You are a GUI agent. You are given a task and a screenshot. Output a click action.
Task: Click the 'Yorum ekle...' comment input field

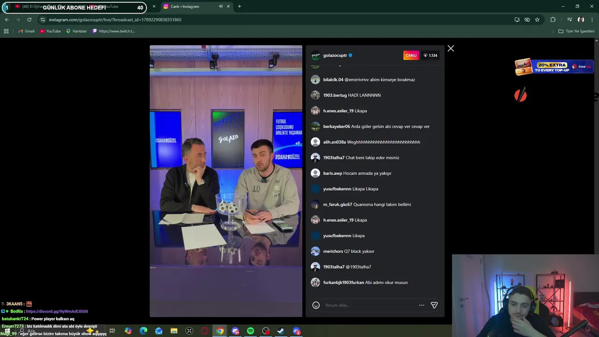point(369,305)
